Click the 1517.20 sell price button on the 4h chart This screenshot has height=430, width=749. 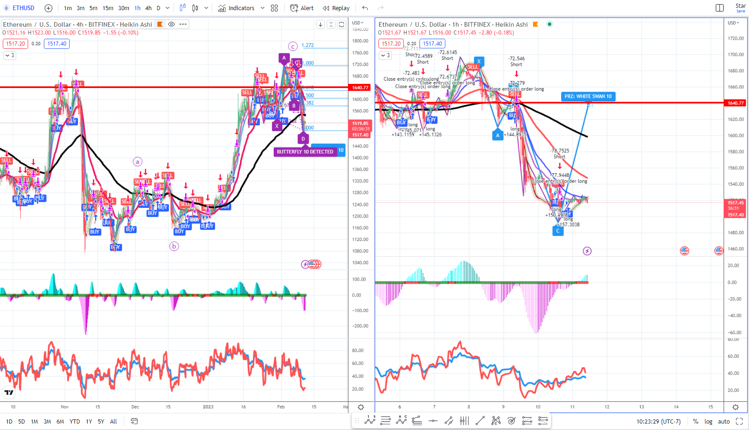click(x=16, y=44)
